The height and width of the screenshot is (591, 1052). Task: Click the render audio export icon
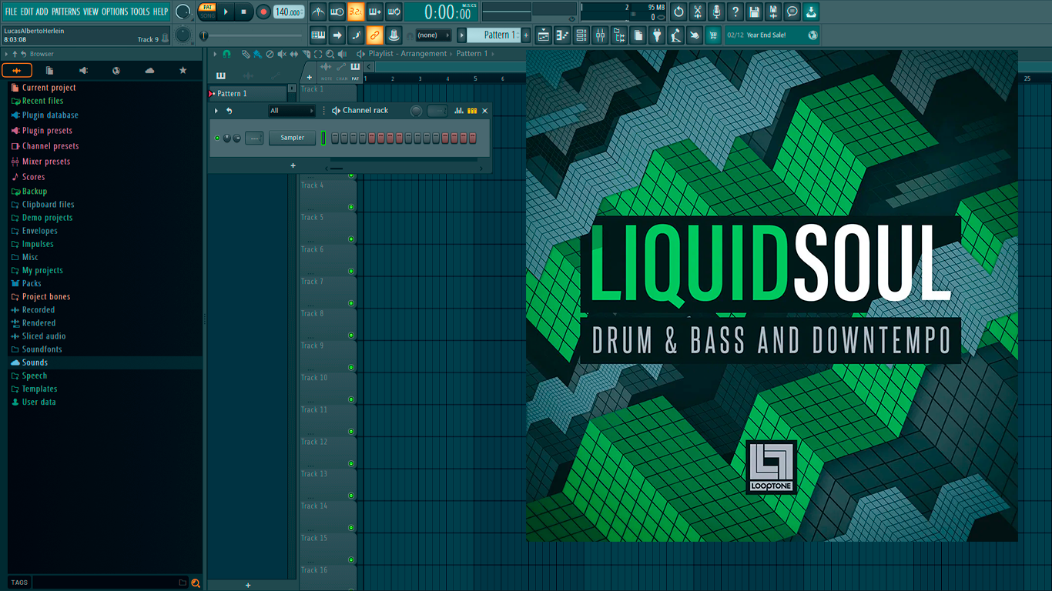(773, 12)
